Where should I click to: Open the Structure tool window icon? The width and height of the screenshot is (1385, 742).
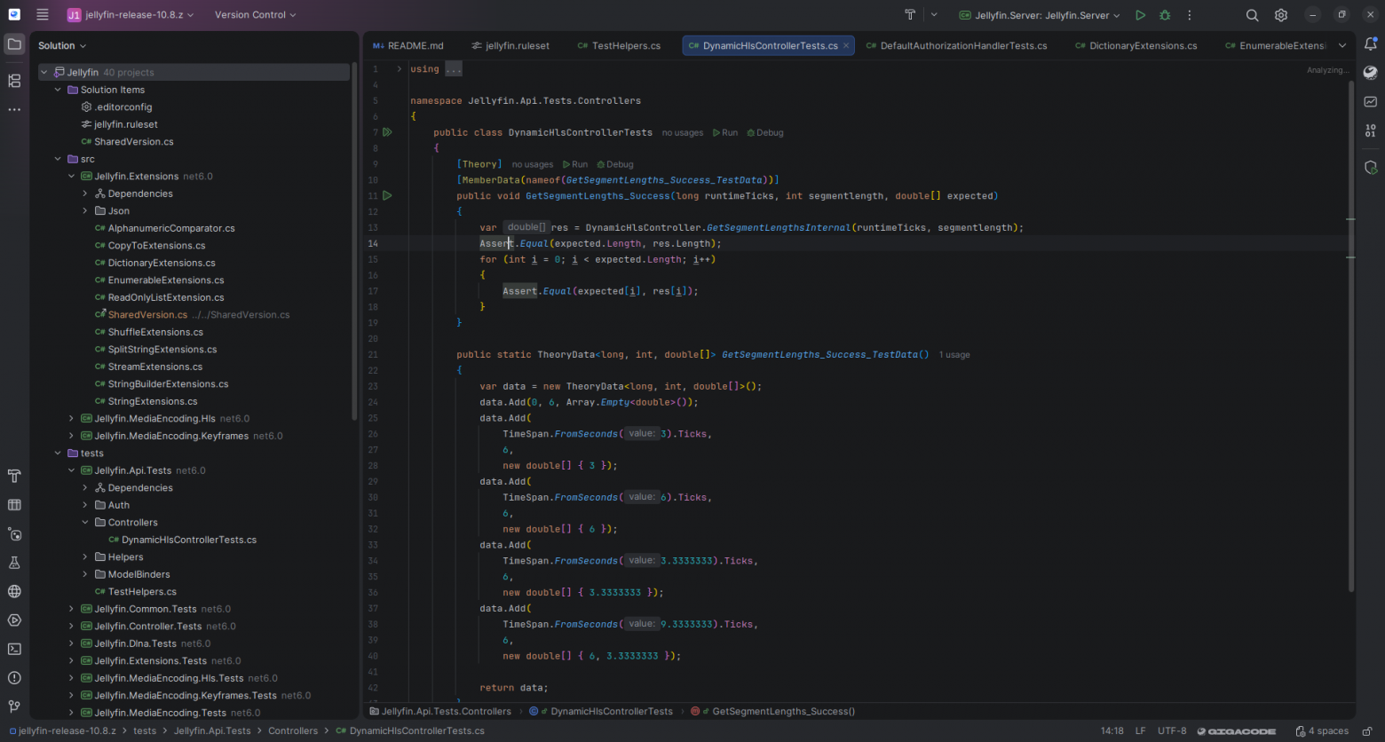coord(14,81)
